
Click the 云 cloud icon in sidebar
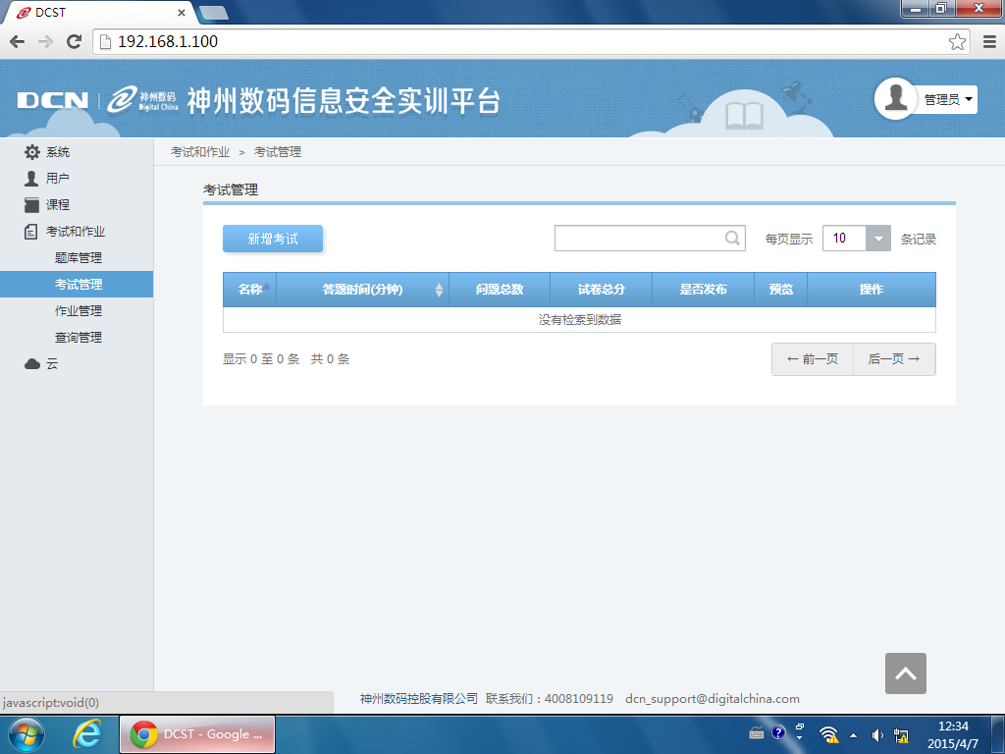point(32,364)
